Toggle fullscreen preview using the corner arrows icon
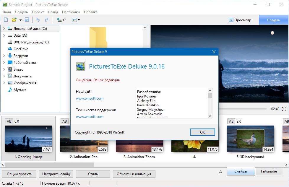The image size is (289, 187). pyautogui.click(x=284, y=109)
